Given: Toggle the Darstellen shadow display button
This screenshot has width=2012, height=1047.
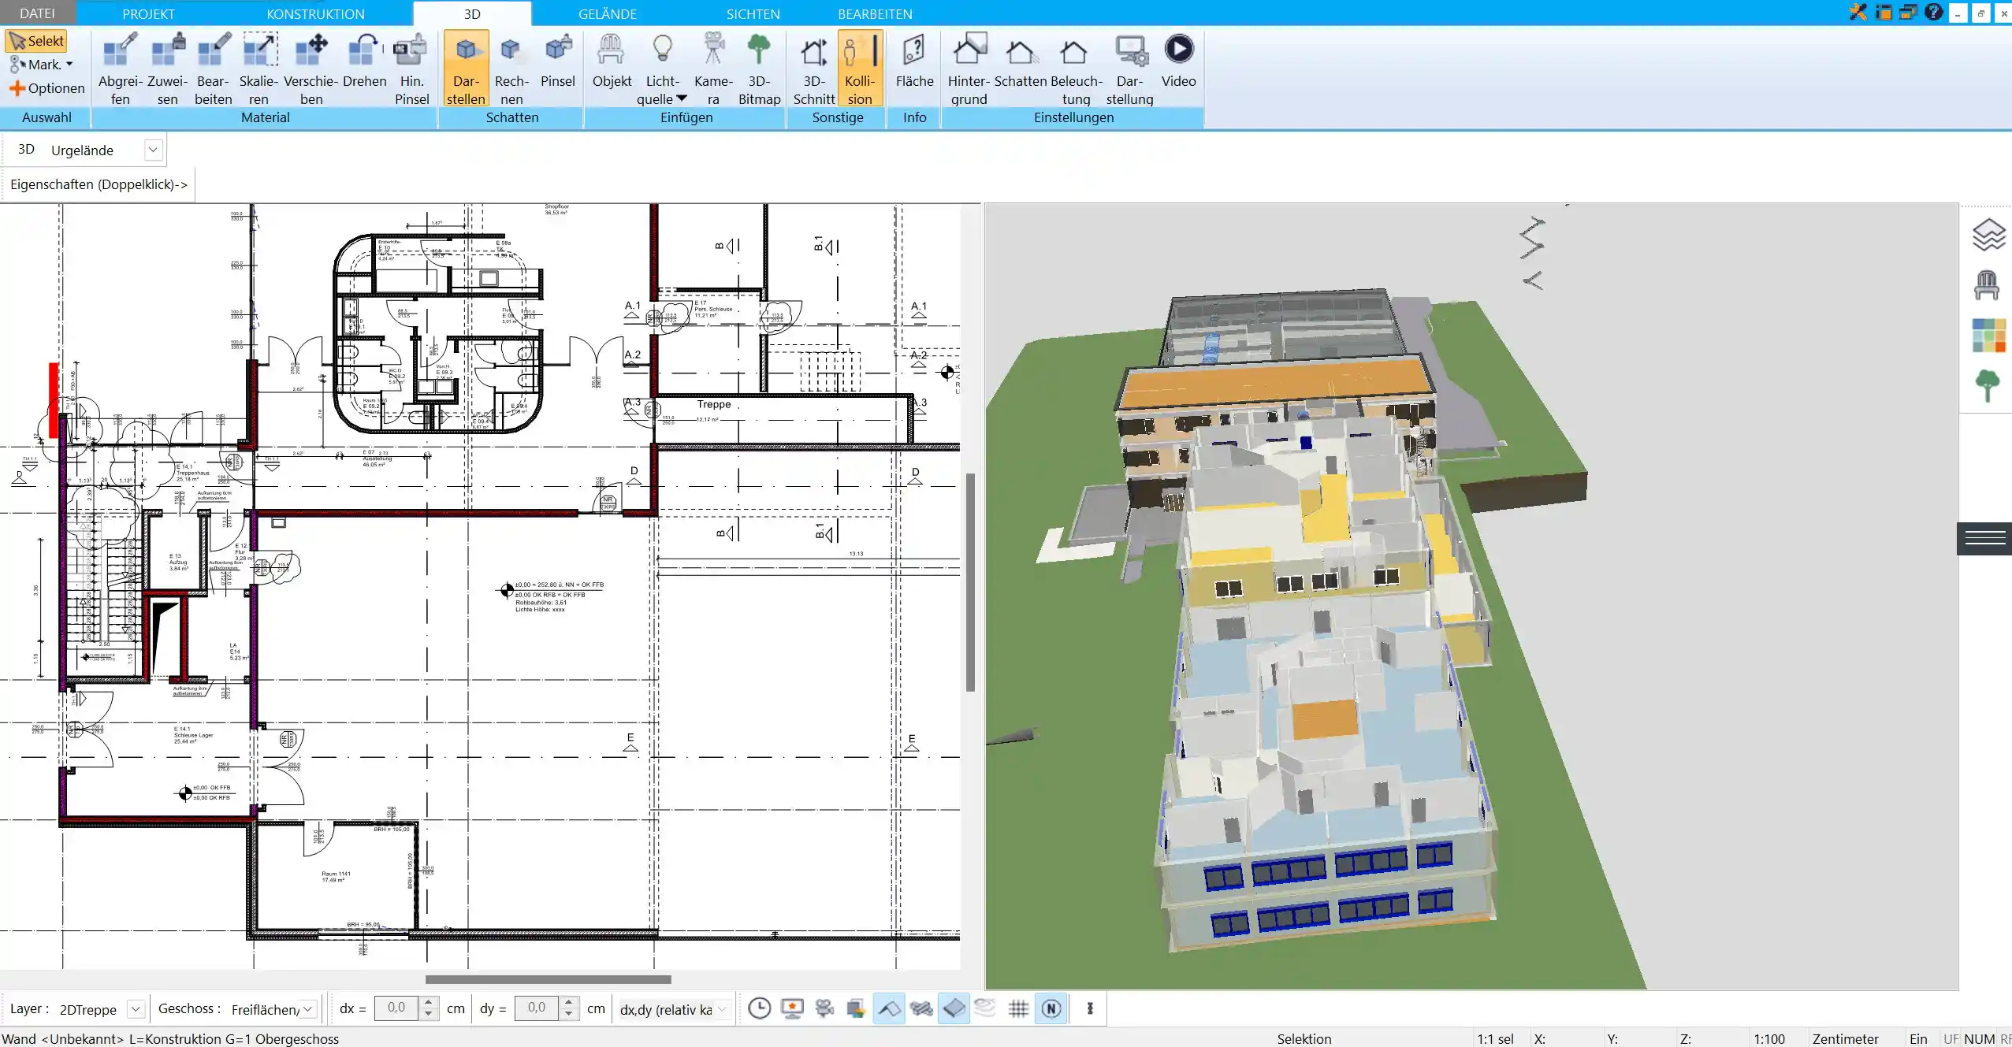Looking at the screenshot, I should point(466,69).
